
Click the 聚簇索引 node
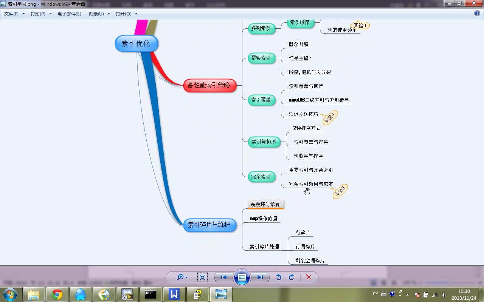pyautogui.click(x=261, y=58)
